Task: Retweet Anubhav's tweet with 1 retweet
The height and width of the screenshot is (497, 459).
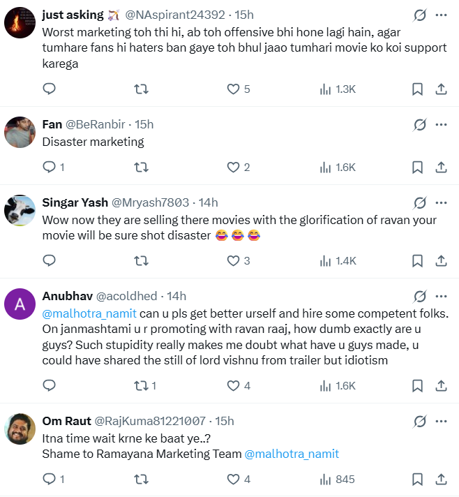Action: (x=145, y=386)
